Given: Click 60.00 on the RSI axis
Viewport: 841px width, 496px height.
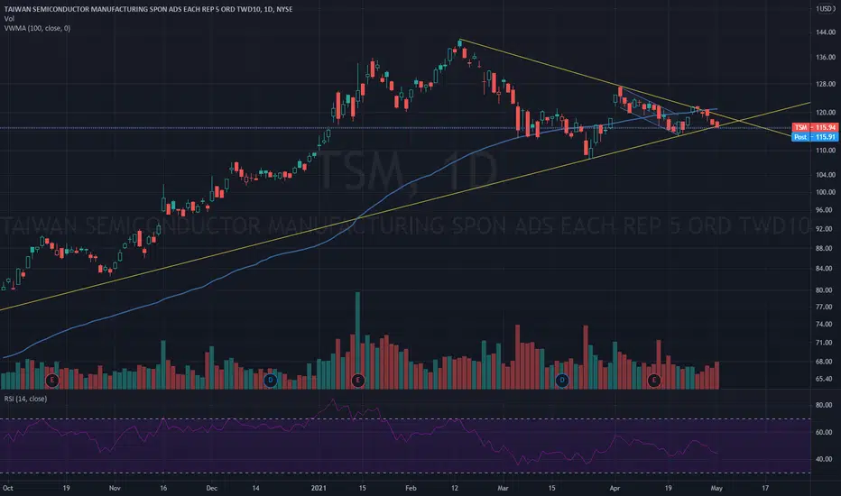Looking at the screenshot, I should (826, 432).
